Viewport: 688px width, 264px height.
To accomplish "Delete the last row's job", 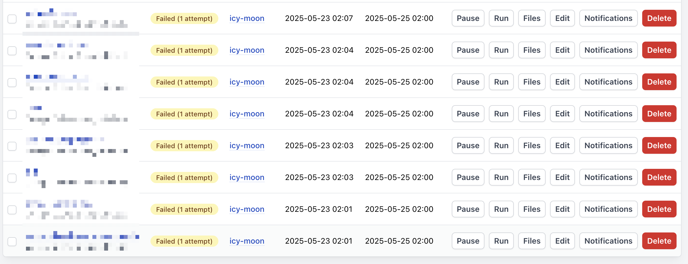I will click(x=659, y=241).
